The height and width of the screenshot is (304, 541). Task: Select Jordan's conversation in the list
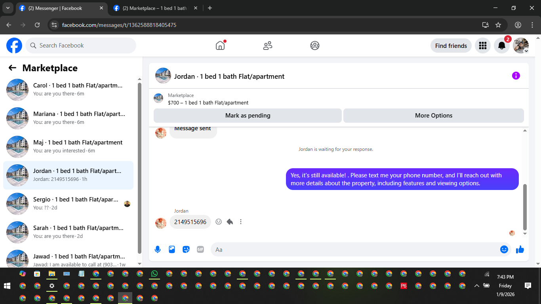pos(68,175)
